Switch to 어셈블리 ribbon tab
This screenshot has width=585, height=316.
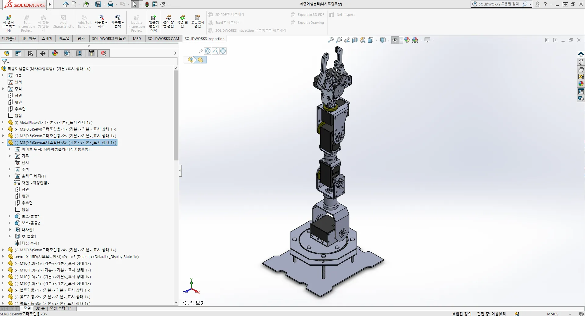9,39
